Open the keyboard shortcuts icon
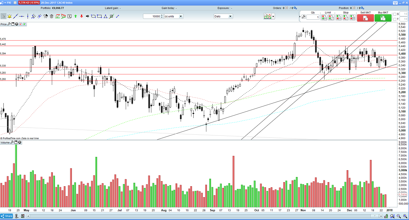Viewport: 409px width, 220px height. click(x=395, y=3)
